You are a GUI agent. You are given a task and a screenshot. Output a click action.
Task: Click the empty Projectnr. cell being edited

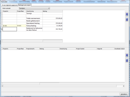10,29
